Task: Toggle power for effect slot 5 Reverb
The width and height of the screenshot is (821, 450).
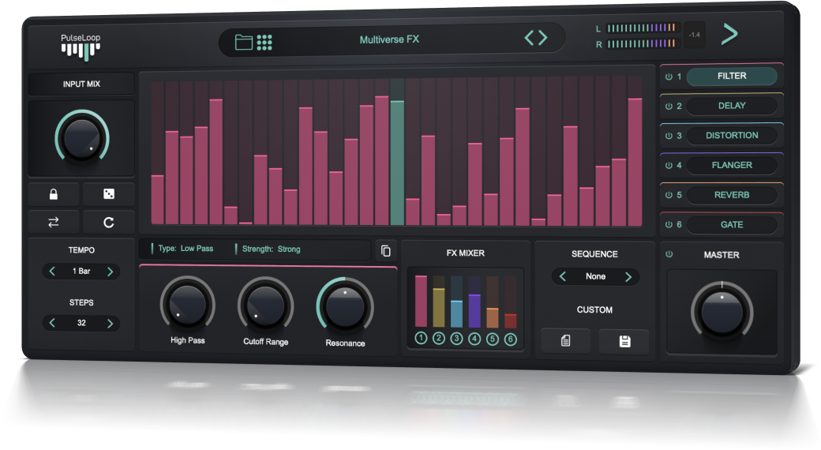Action: (669, 195)
